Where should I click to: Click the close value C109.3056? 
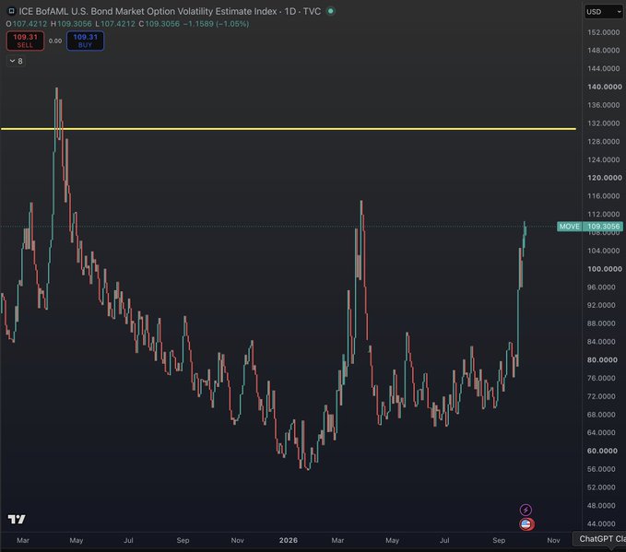click(159, 24)
